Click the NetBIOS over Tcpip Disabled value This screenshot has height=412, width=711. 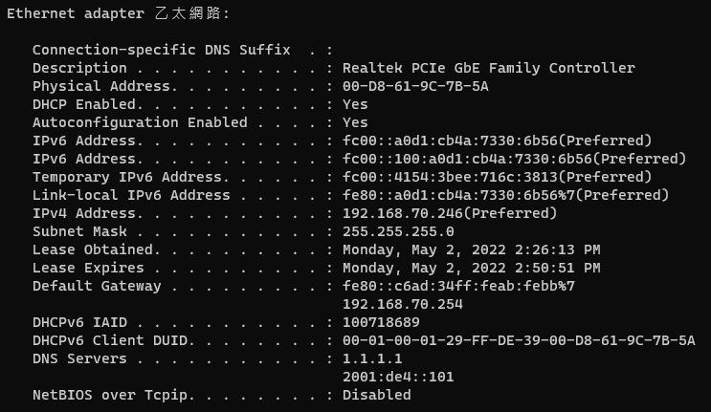tap(376, 395)
